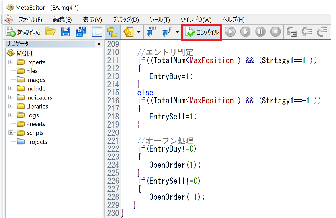Select the Include folder
This screenshot has height=218, width=336.
(x=36, y=88)
